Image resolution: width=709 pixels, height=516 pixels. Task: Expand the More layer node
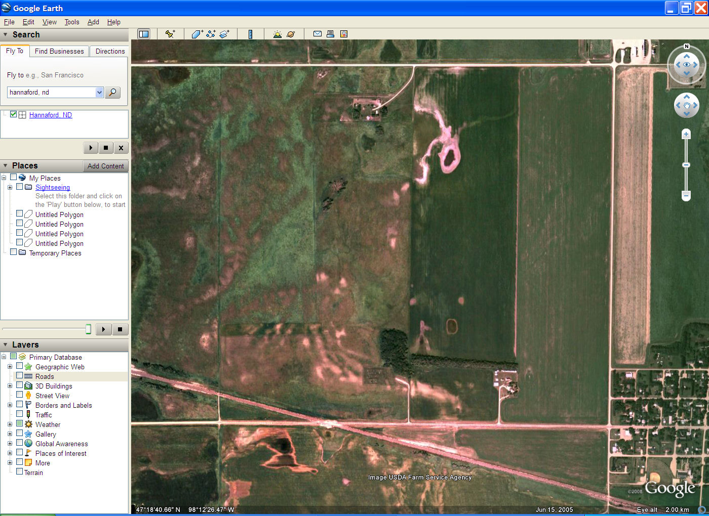pyautogui.click(x=10, y=462)
